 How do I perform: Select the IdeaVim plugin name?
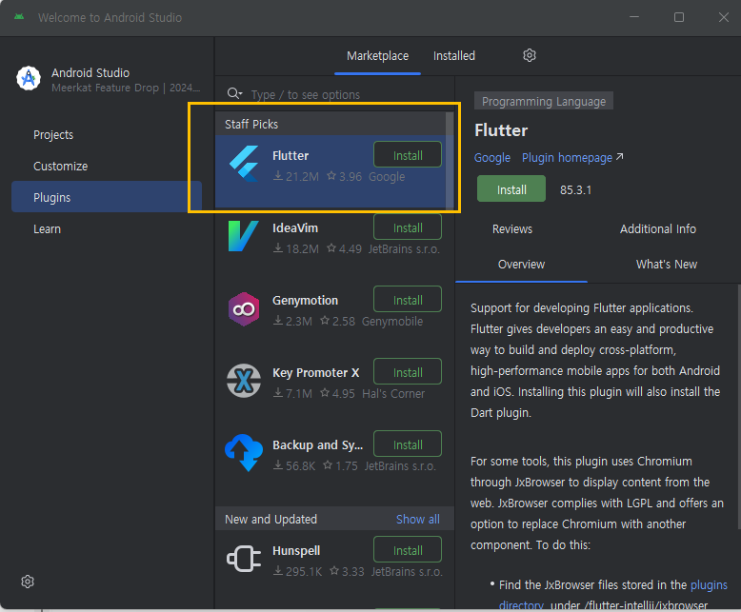pos(295,228)
